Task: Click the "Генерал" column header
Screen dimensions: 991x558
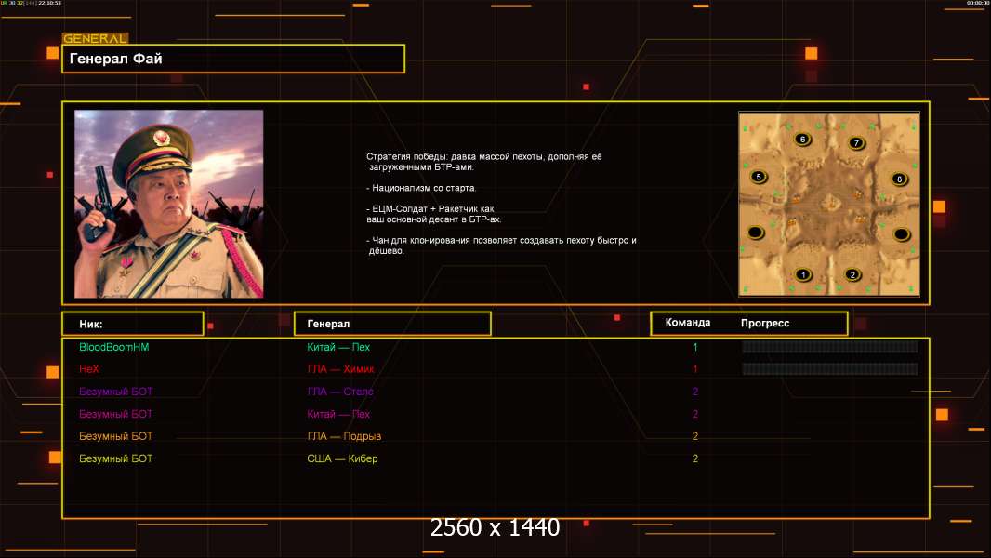Action: pos(392,324)
